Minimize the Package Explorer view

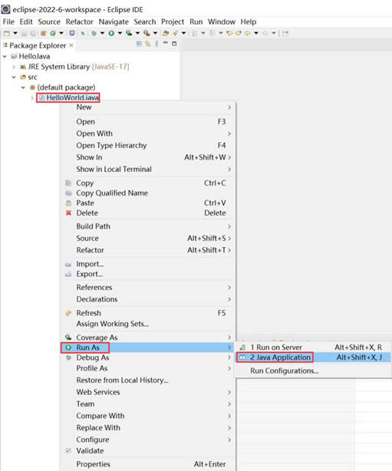pos(166,44)
